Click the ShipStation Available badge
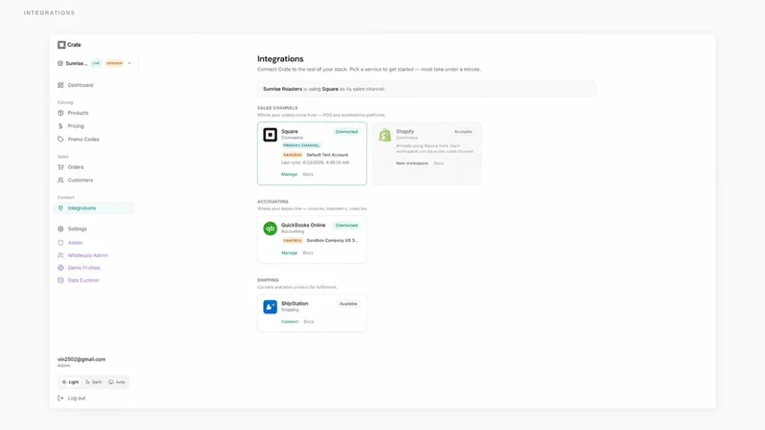Image resolution: width=765 pixels, height=430 pixels. click(x=348, y=304)
